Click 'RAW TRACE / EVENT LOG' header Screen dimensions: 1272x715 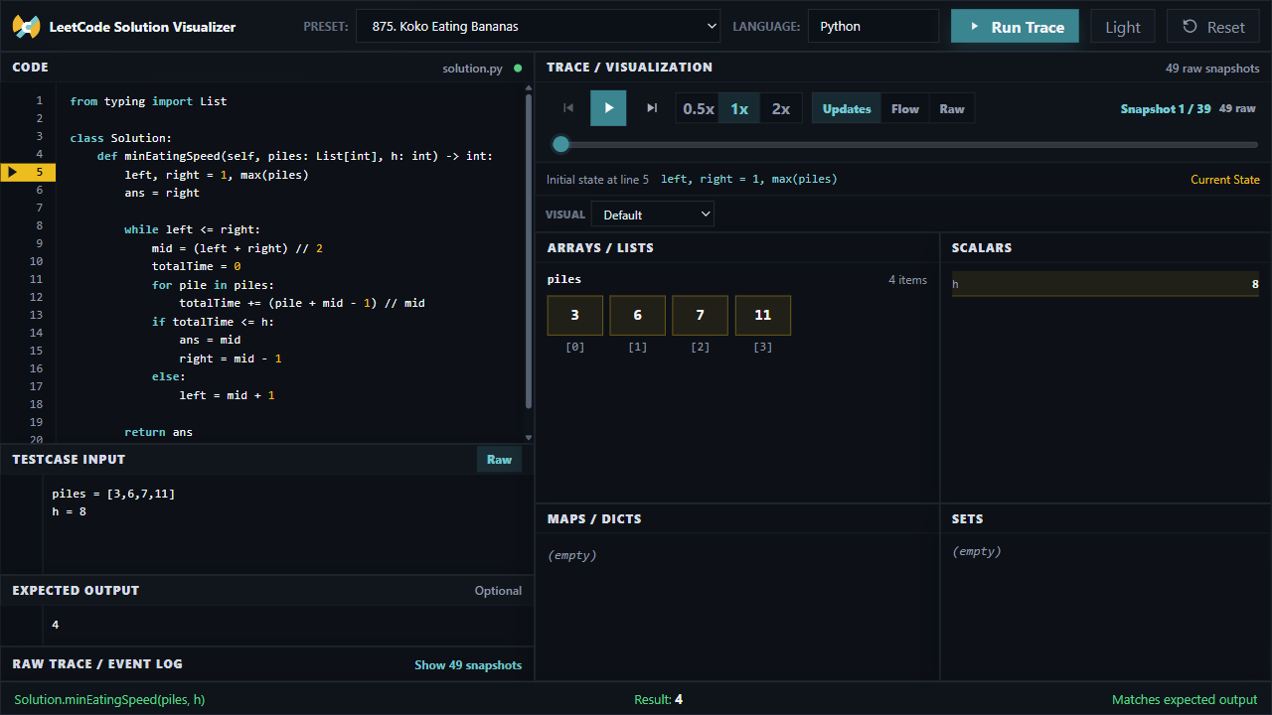click(x=97, y=663)
